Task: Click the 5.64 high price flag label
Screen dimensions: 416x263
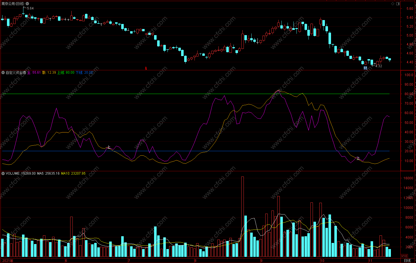Action: 30,8
